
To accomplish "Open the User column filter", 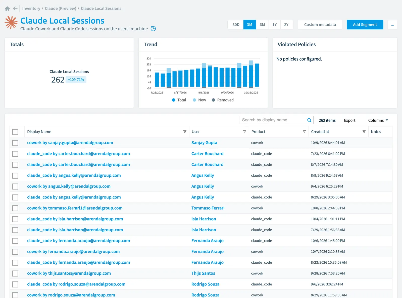I will point(244,132).
